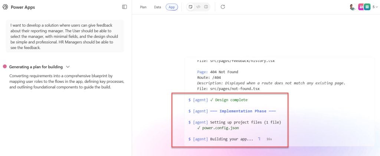Image resolution: width=380 pixels, height=156 pixels.
Task: Click the 16s elapsed timer
Action: point(269,139)
